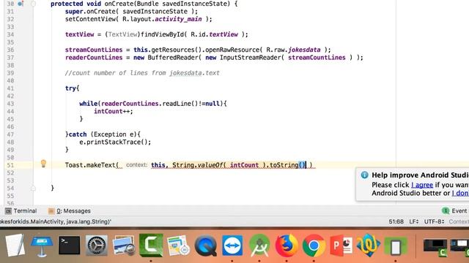The height and width of the screenshot is (263, 469).
Task: Switch to Android Studio in the dock
Action: click(259, 245)
